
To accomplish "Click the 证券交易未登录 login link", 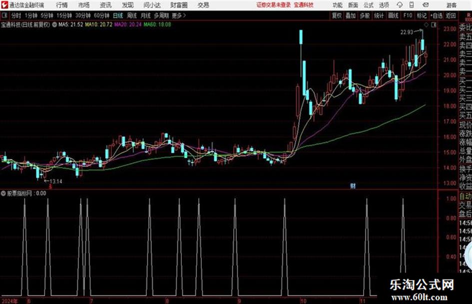I will 274,5.
